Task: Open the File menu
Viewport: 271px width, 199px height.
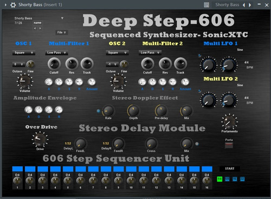Action: pyautogui.click(x=61, y=33)
